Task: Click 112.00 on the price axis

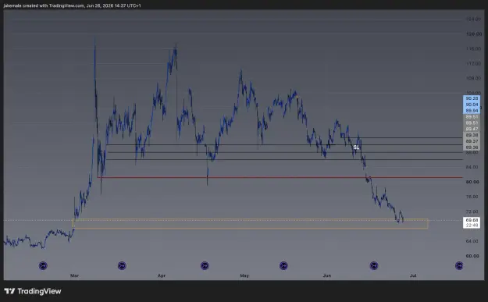Action: point(473,63)
